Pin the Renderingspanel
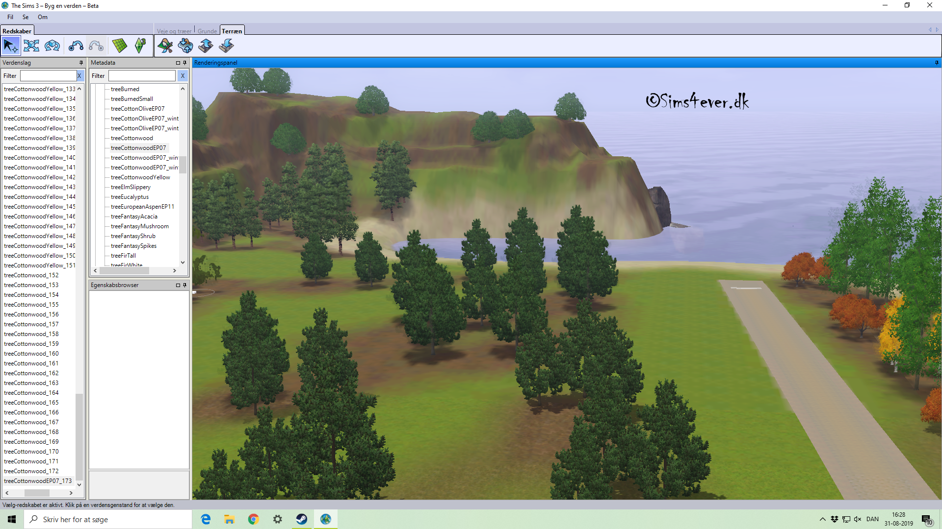Viewport: 942px width, 529px height. [x=937, y=63]
